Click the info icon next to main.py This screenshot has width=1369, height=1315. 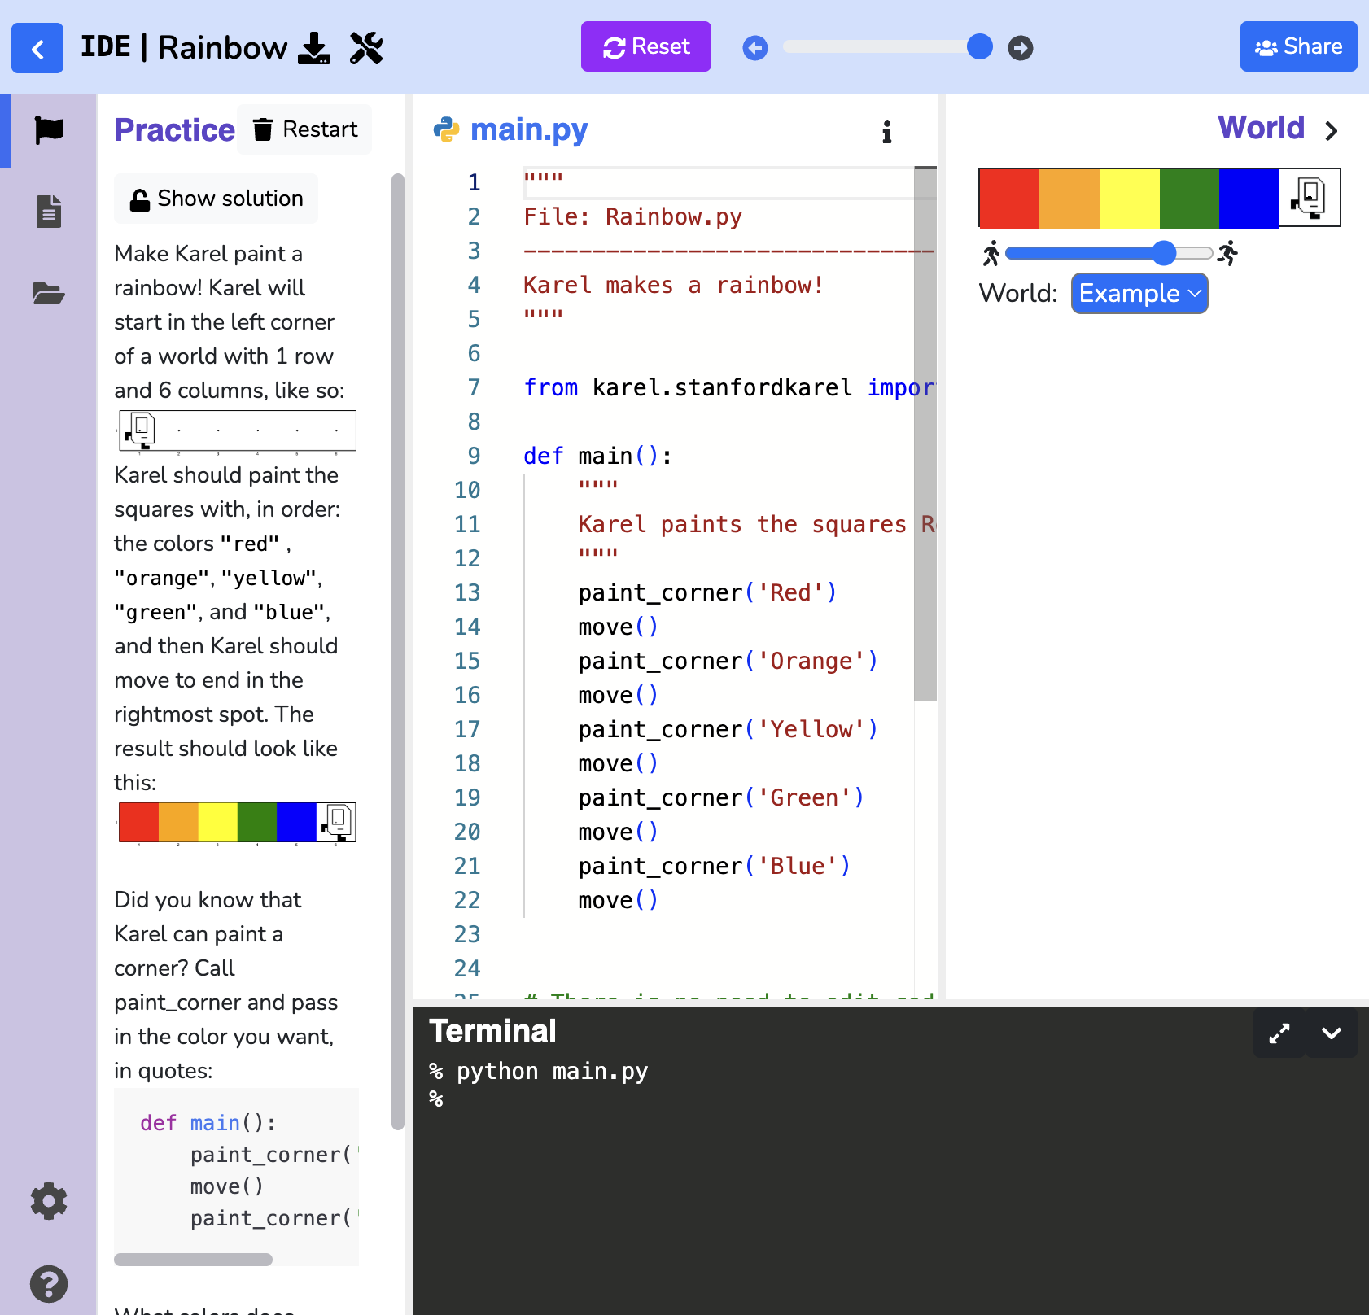[x=886, y=132]
